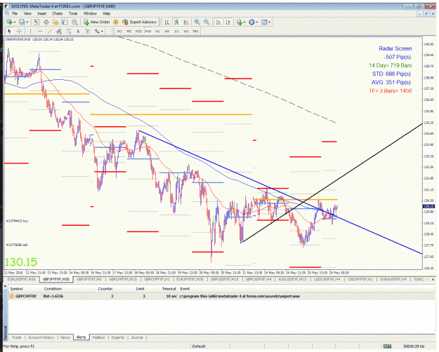Select the GBPCHFFXF alert row
Viewport: 439px width, 352px height.
pyautogui.click(x=221, y=296)
